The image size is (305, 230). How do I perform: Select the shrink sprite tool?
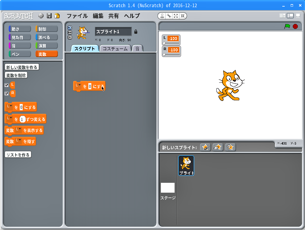pyautogui.click(x=183, y=16)
